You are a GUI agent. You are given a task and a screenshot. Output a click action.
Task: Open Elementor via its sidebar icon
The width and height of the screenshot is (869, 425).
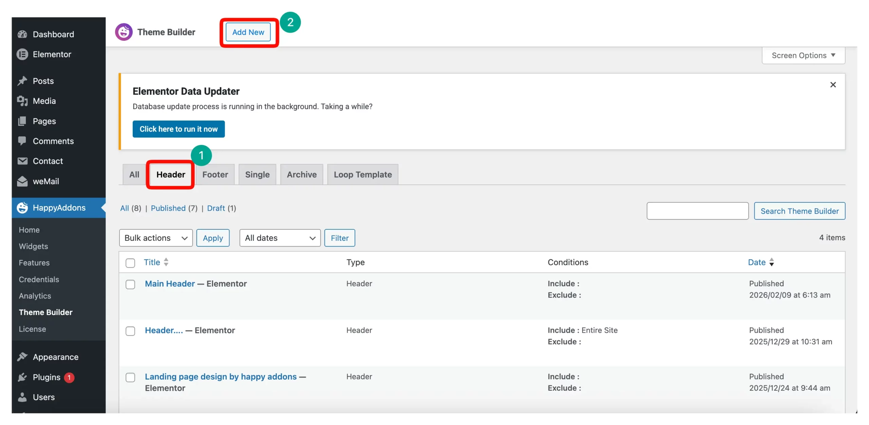tap(22, 54)
